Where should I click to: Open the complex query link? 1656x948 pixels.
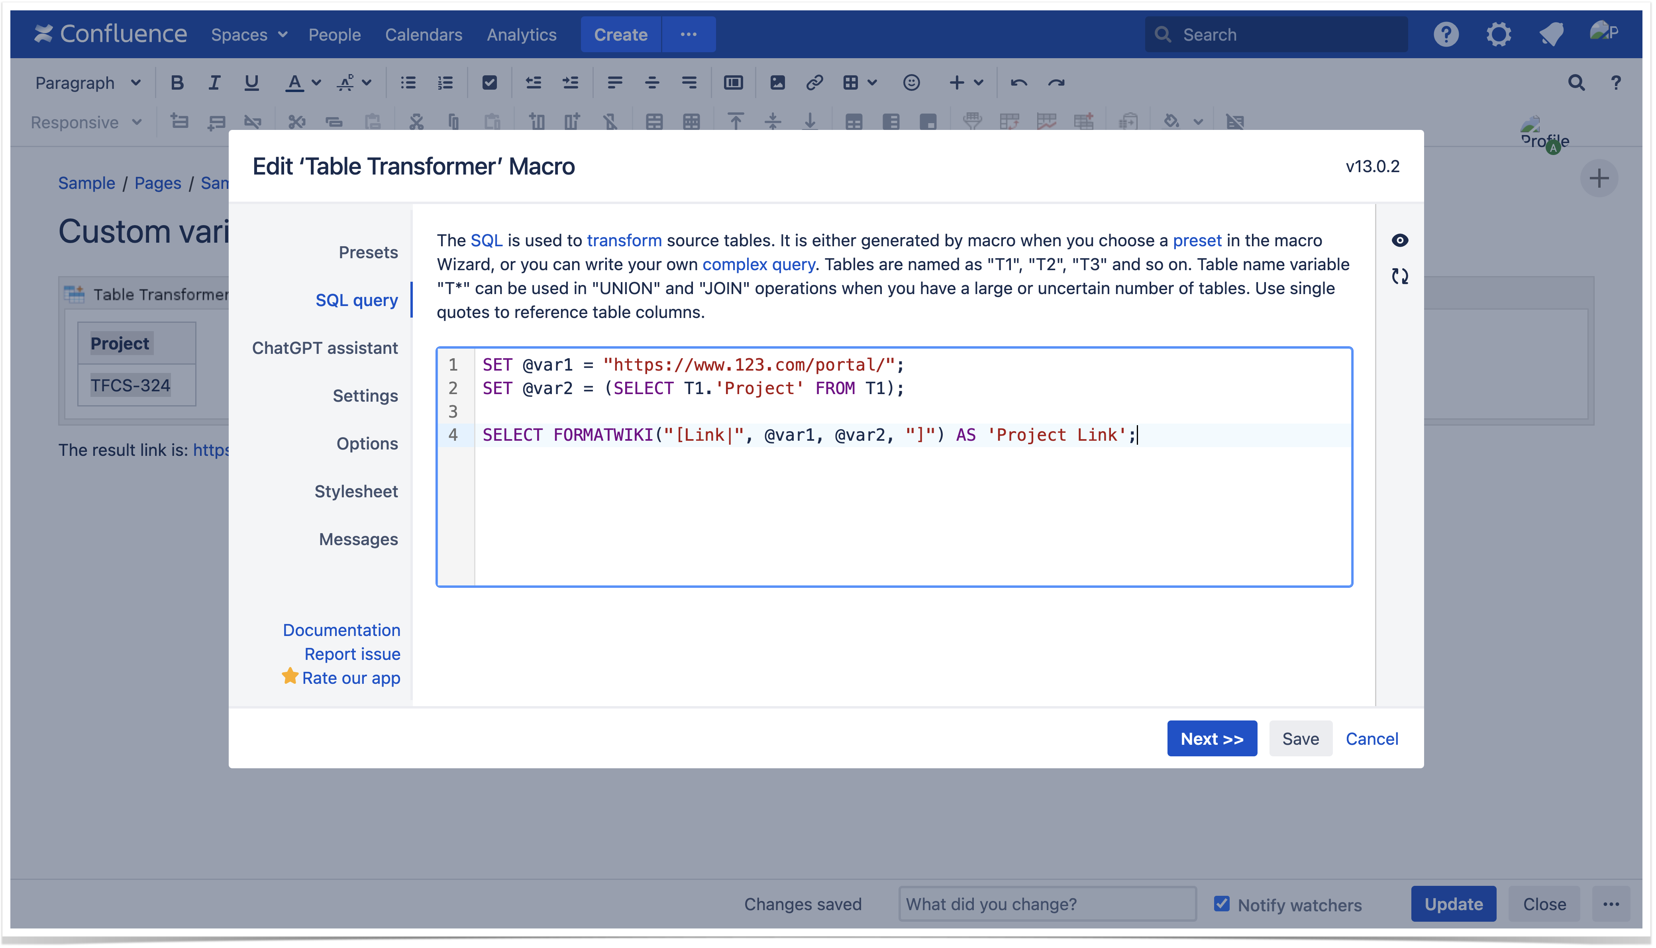758,264
